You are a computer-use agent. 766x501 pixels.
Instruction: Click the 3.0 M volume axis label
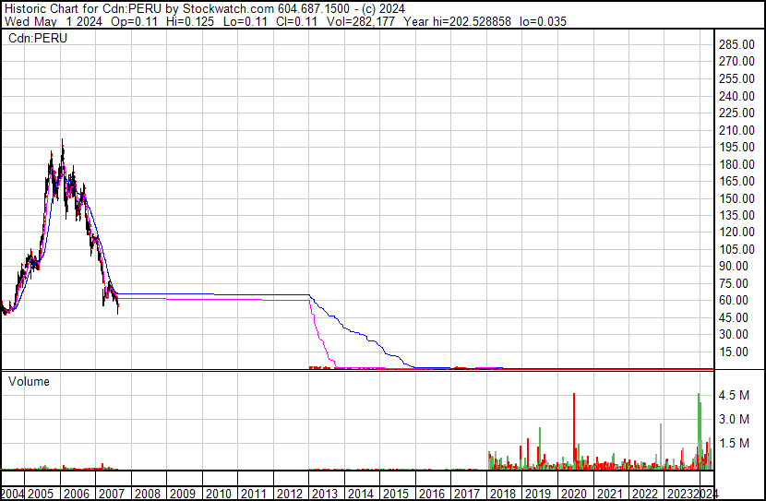[x=734, y=419]
